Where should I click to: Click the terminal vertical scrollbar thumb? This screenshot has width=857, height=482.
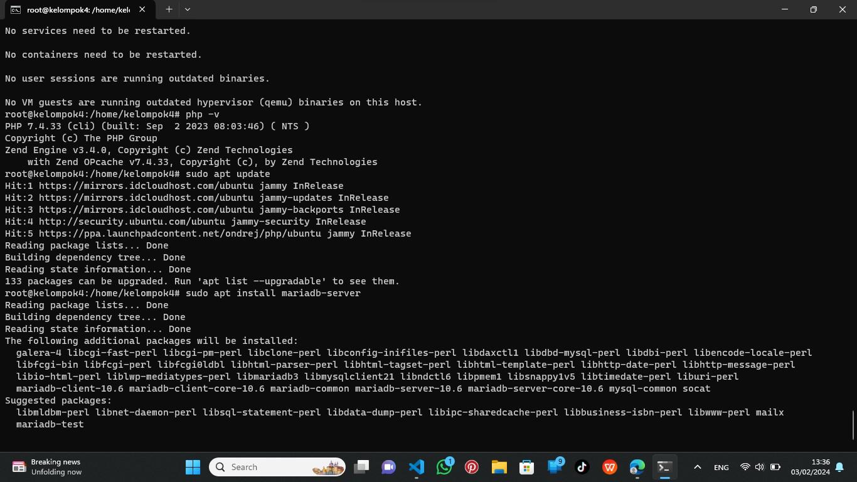853,426
